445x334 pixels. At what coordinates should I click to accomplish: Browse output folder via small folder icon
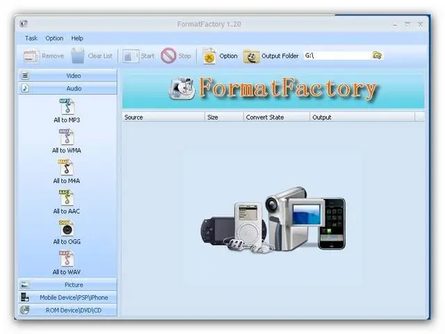coord(377,56)
